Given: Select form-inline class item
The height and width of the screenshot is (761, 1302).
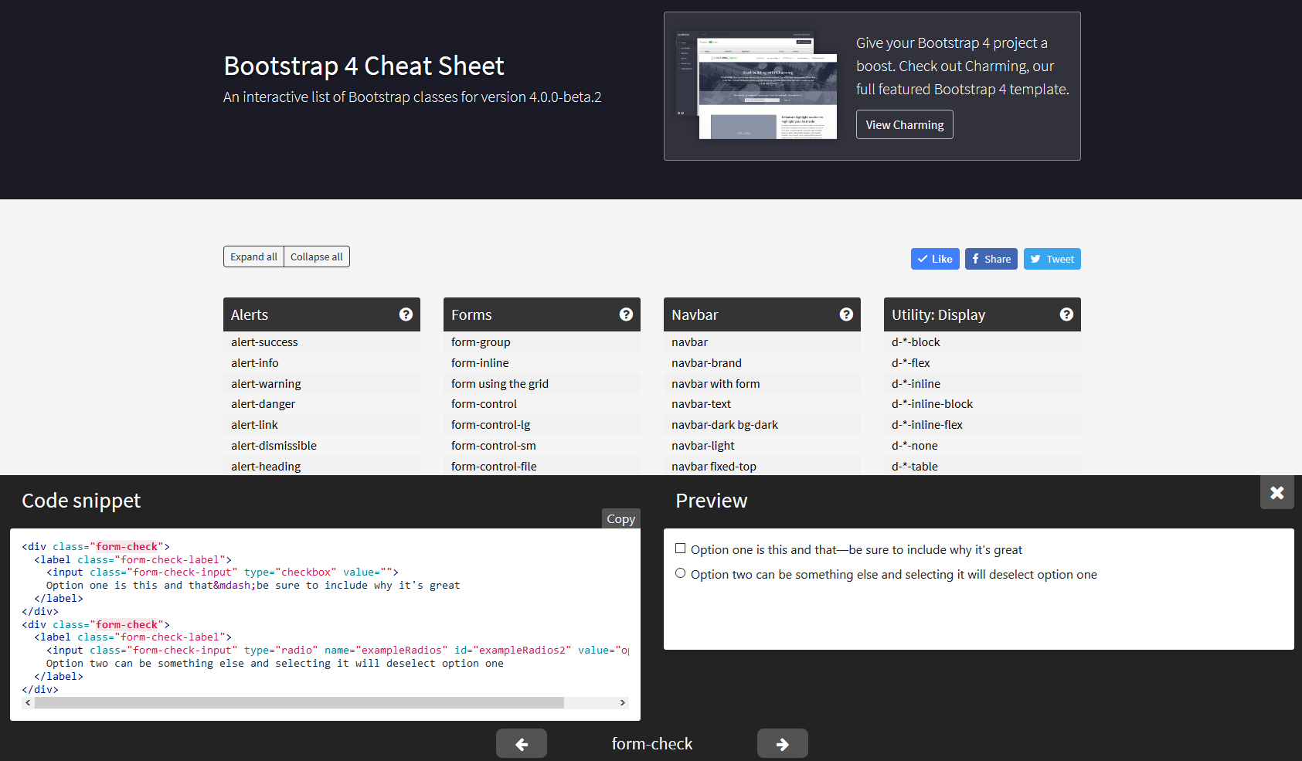Looking at the screenshot, I should pos(542,362).
